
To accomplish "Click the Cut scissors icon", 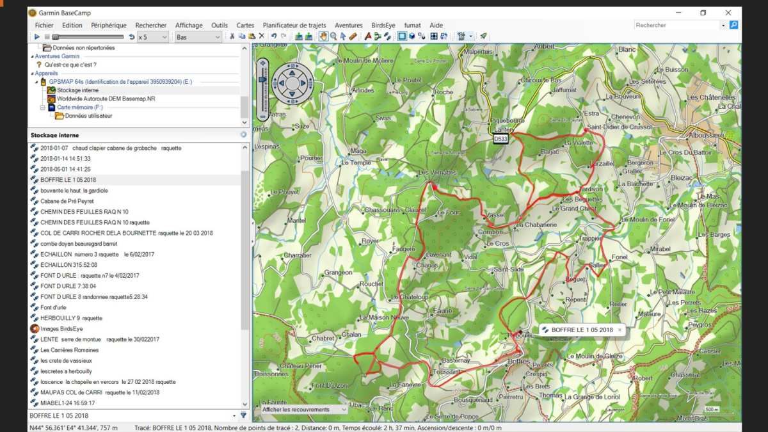I will click(x=232, y=36).
